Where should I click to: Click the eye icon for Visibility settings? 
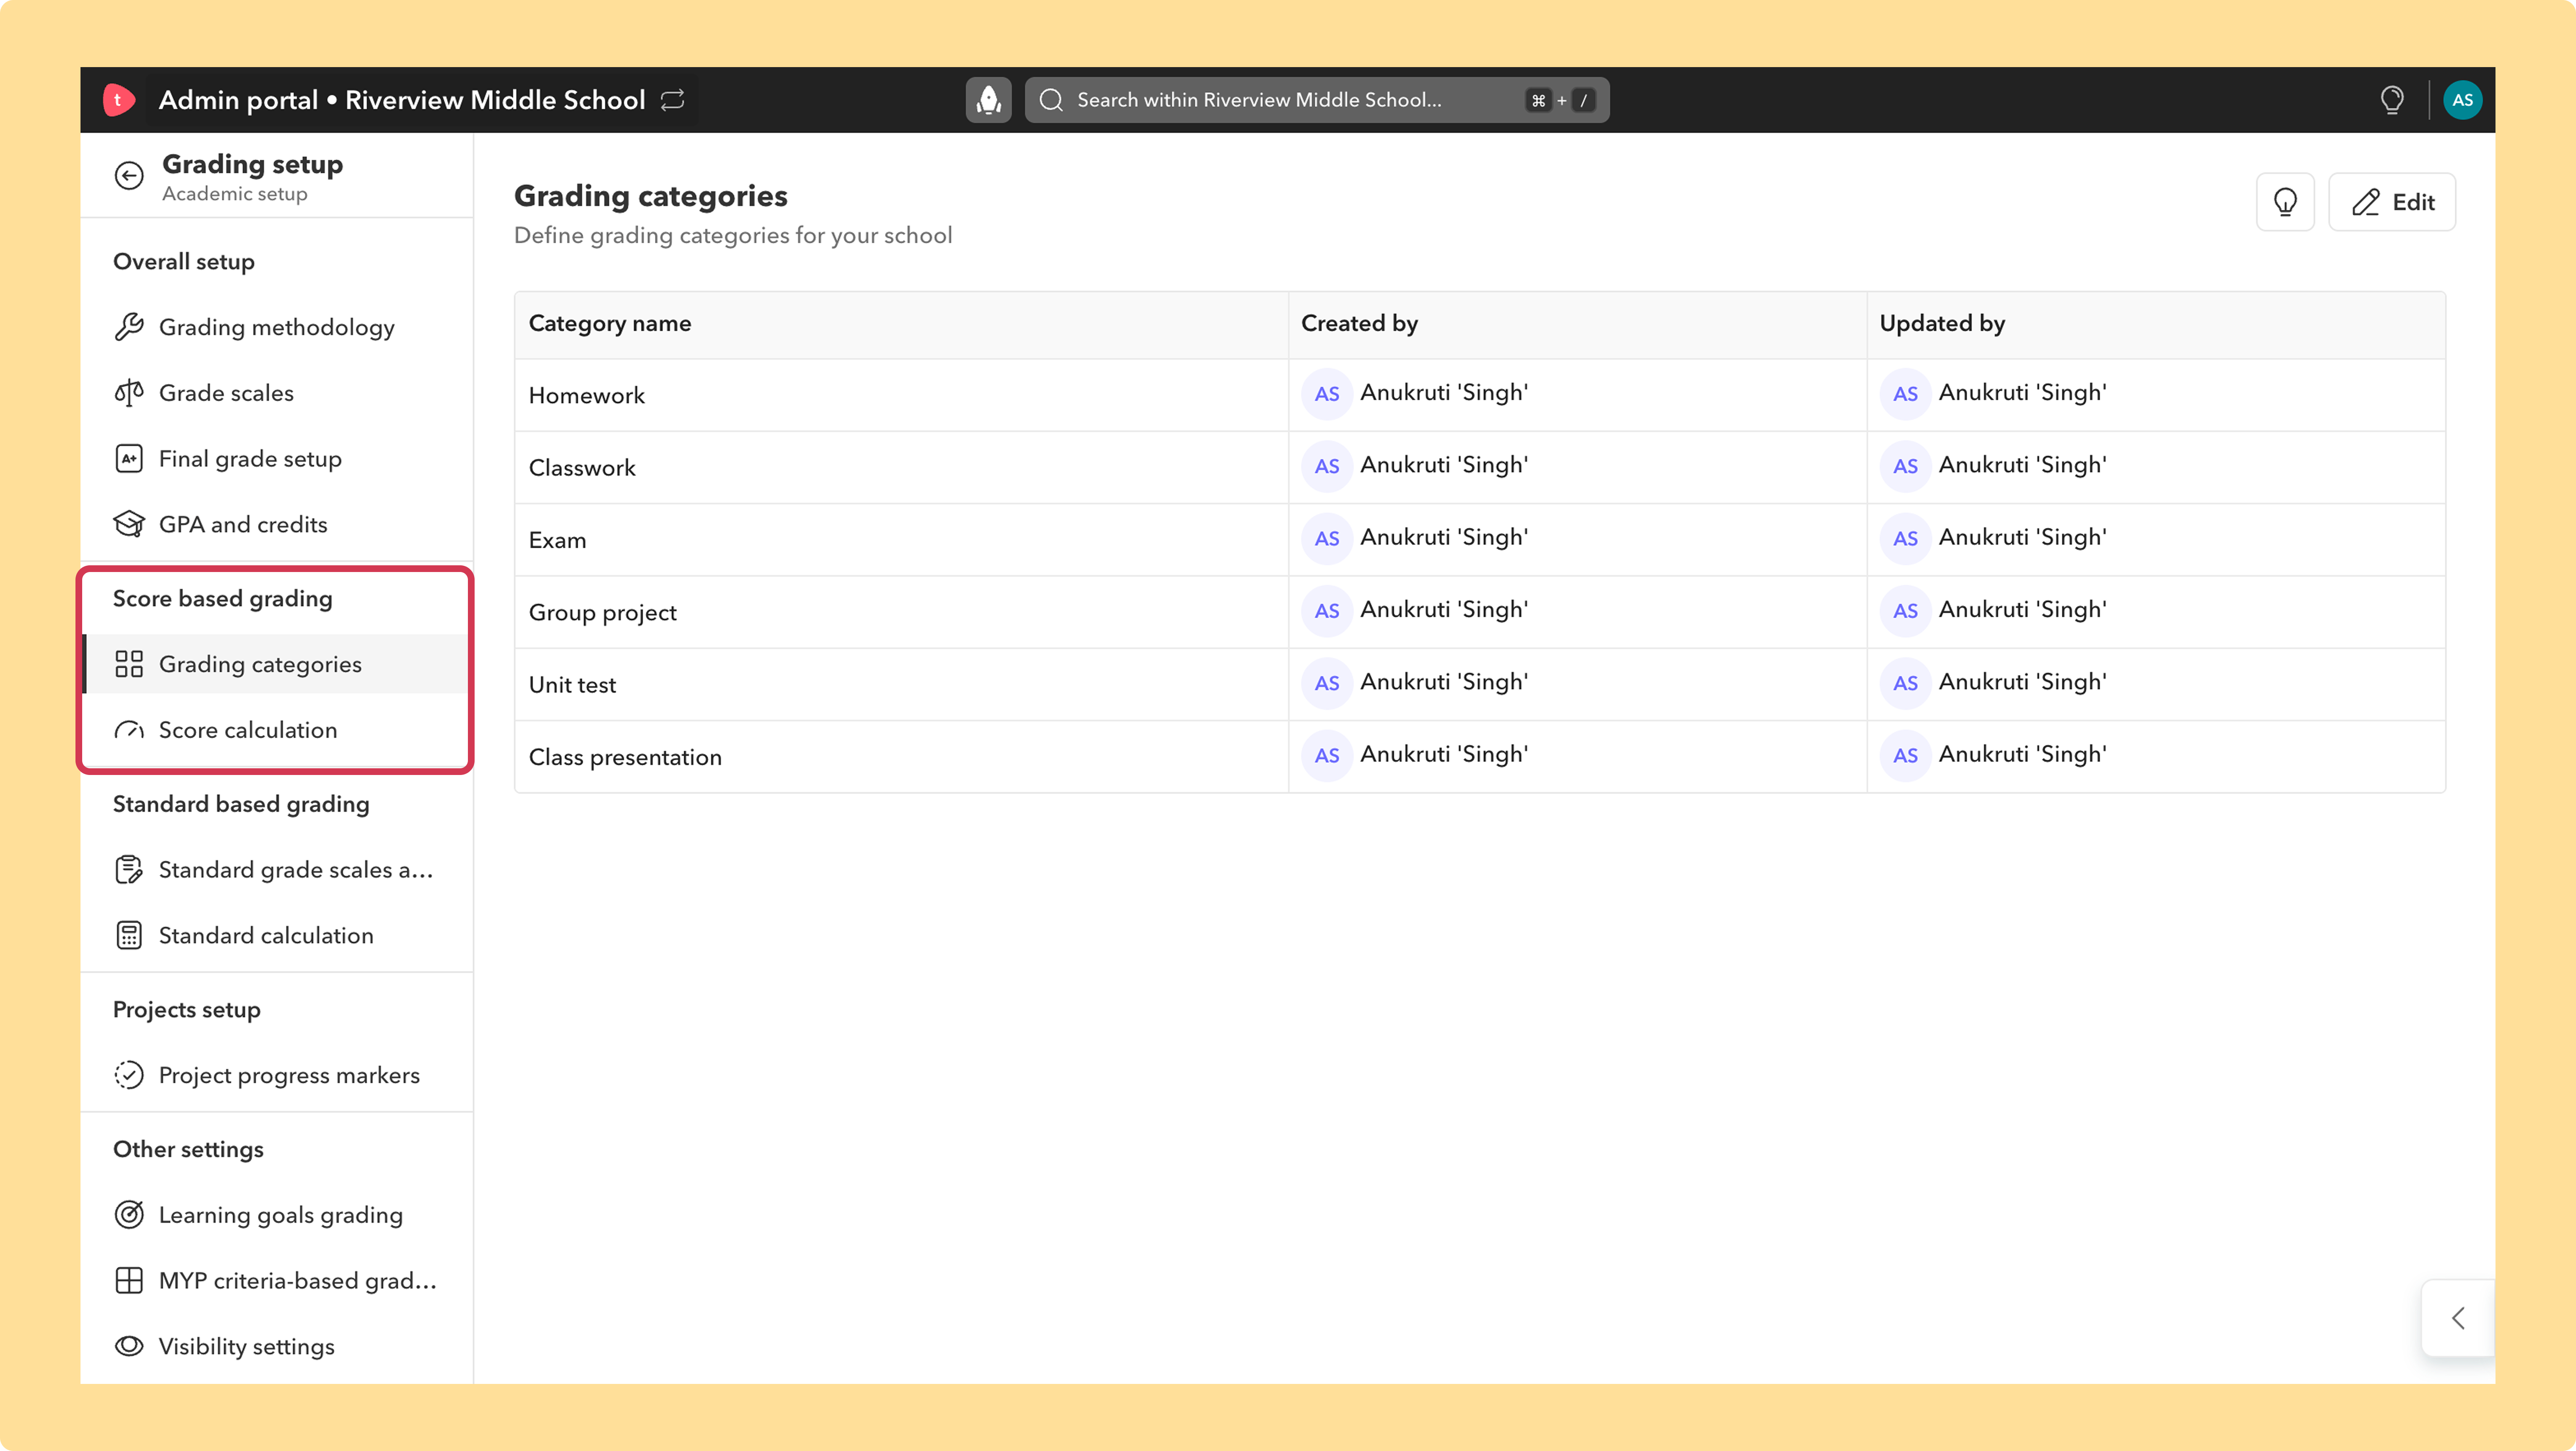[x=129, y=1346]
